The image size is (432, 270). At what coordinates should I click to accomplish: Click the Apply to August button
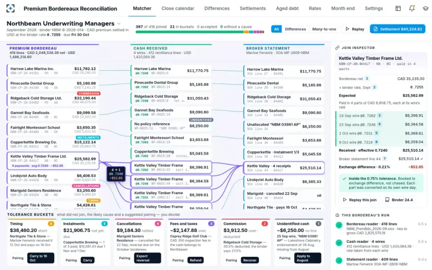coord(307,258)
